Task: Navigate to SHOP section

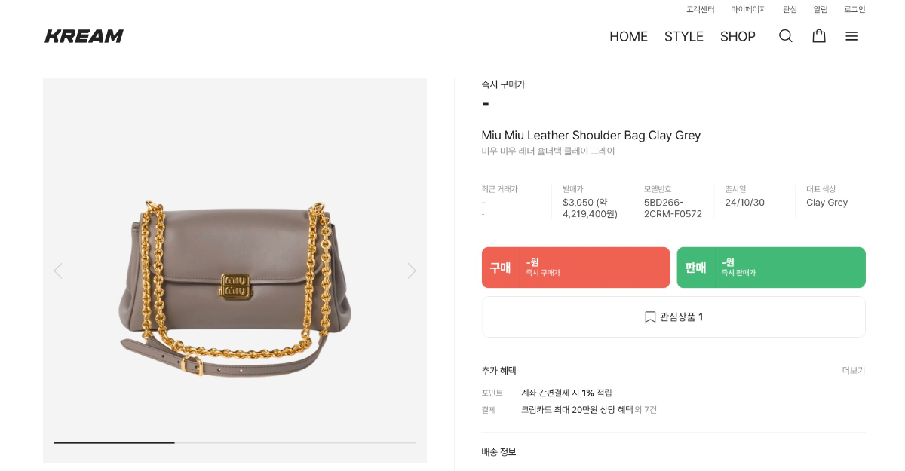Action: [x=737, y=36]
